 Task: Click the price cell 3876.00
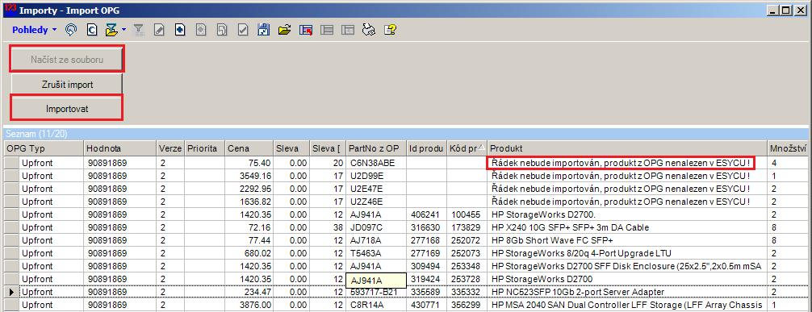coord(249,306)
